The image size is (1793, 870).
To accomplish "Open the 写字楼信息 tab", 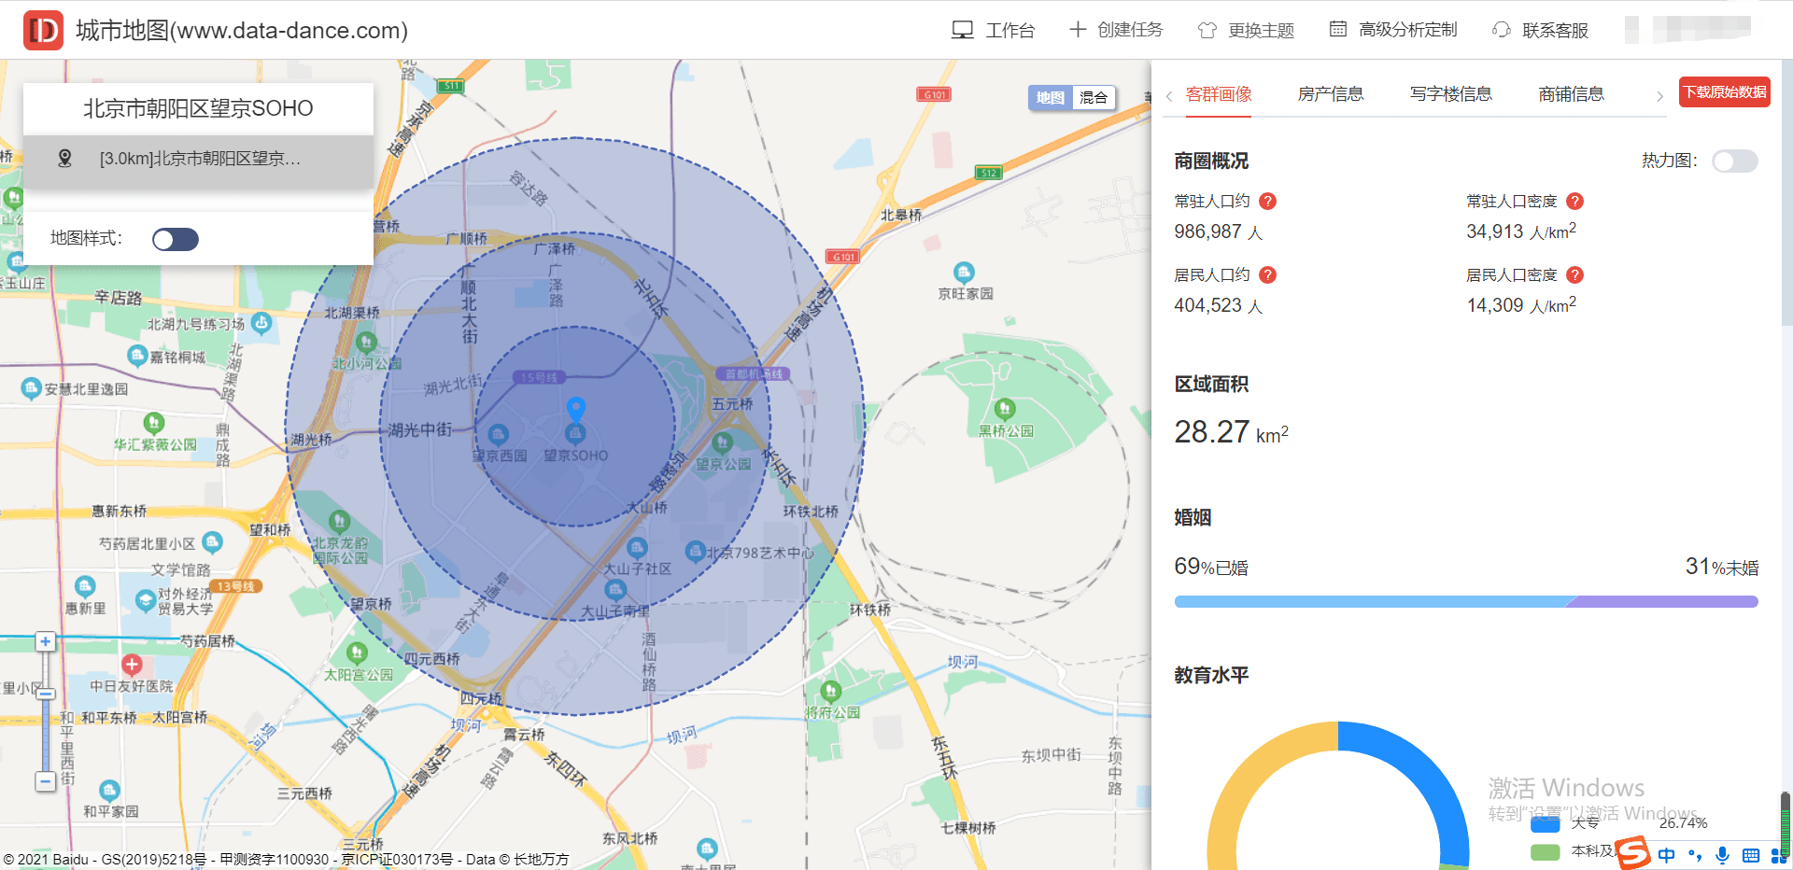I will click(1451, 94).
